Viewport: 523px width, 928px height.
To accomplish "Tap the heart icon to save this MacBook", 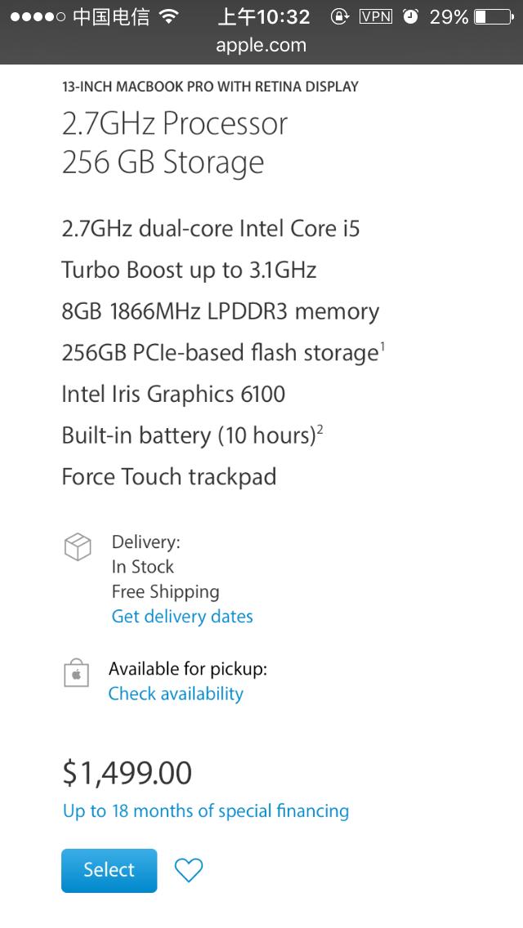I will [189, 870].
